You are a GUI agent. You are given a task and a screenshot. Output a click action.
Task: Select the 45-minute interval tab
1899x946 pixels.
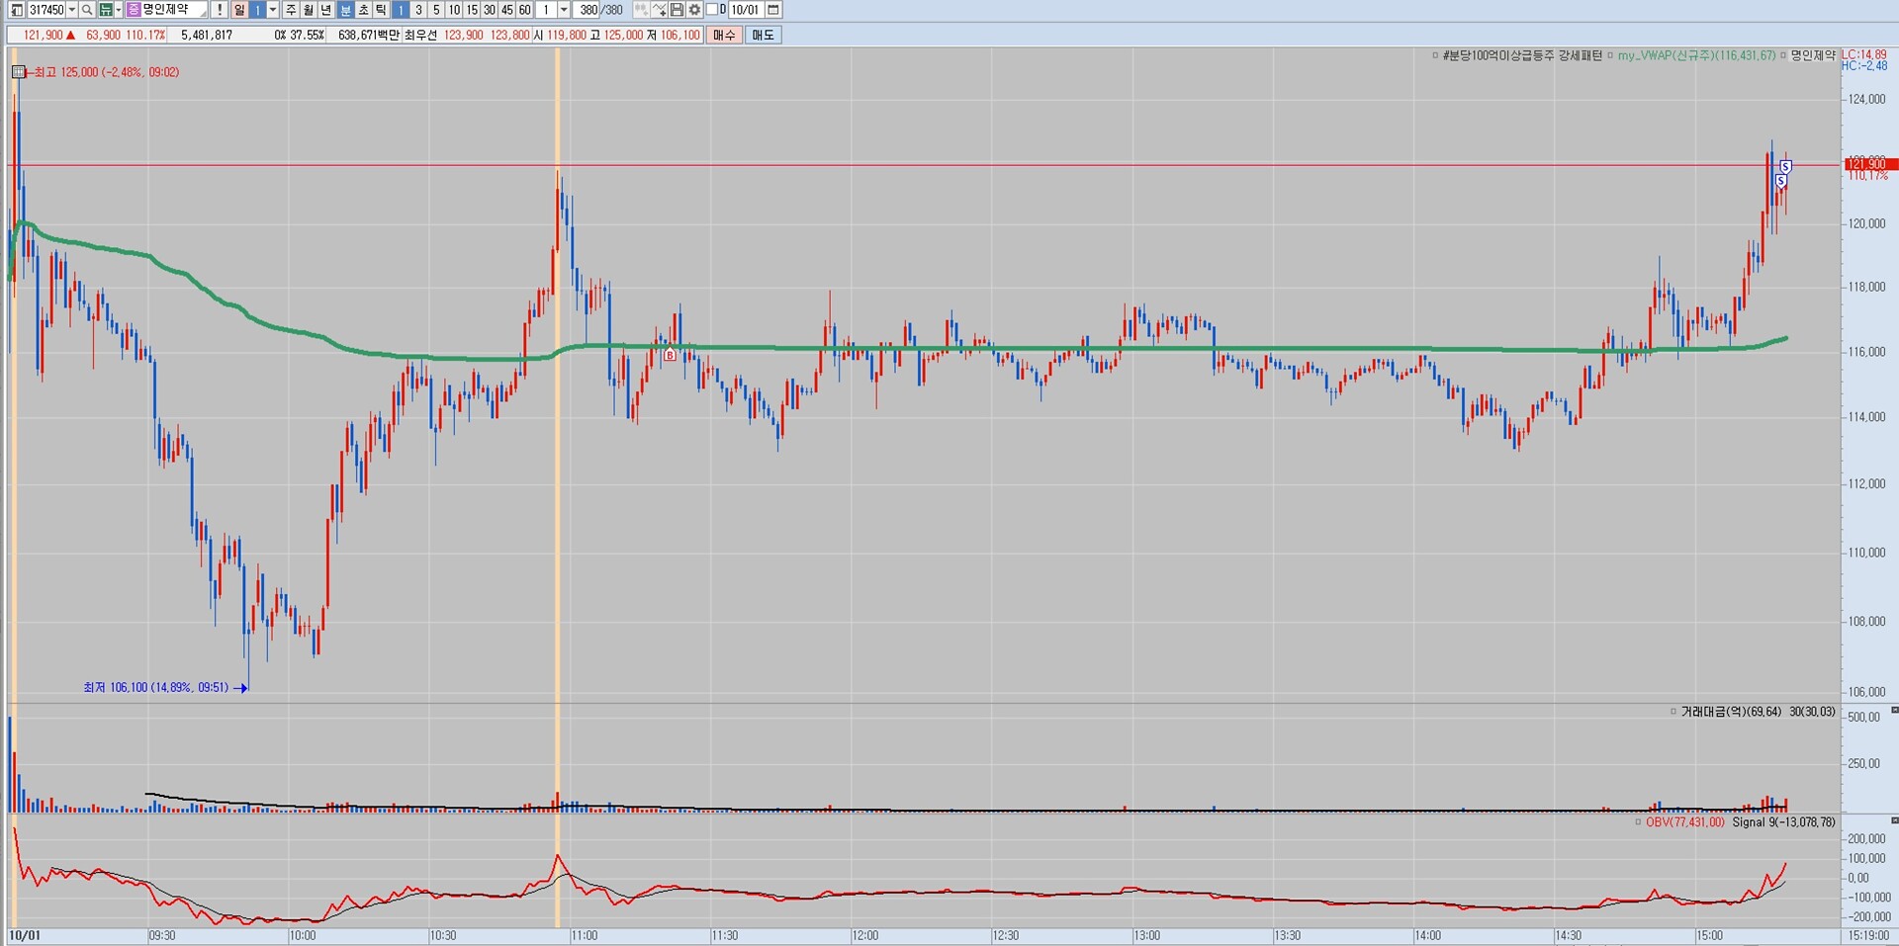tap(507, 10)
